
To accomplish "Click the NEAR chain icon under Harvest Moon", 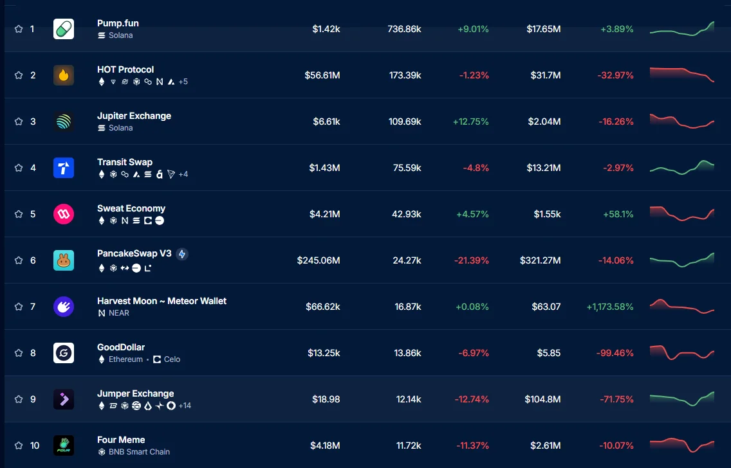I will pyautogui.click(x=100, y=313).
